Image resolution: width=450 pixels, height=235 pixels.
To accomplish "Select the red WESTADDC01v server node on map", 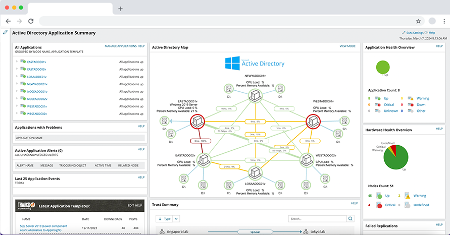I will click(313, 121).
